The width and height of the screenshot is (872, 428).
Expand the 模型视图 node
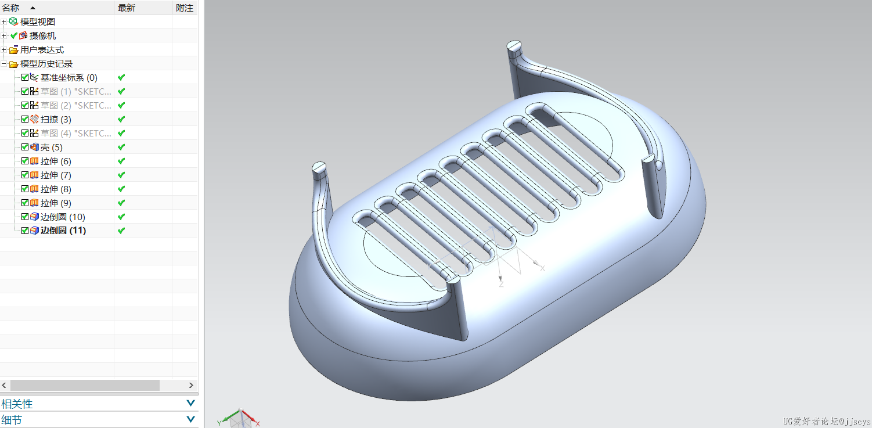4,21
